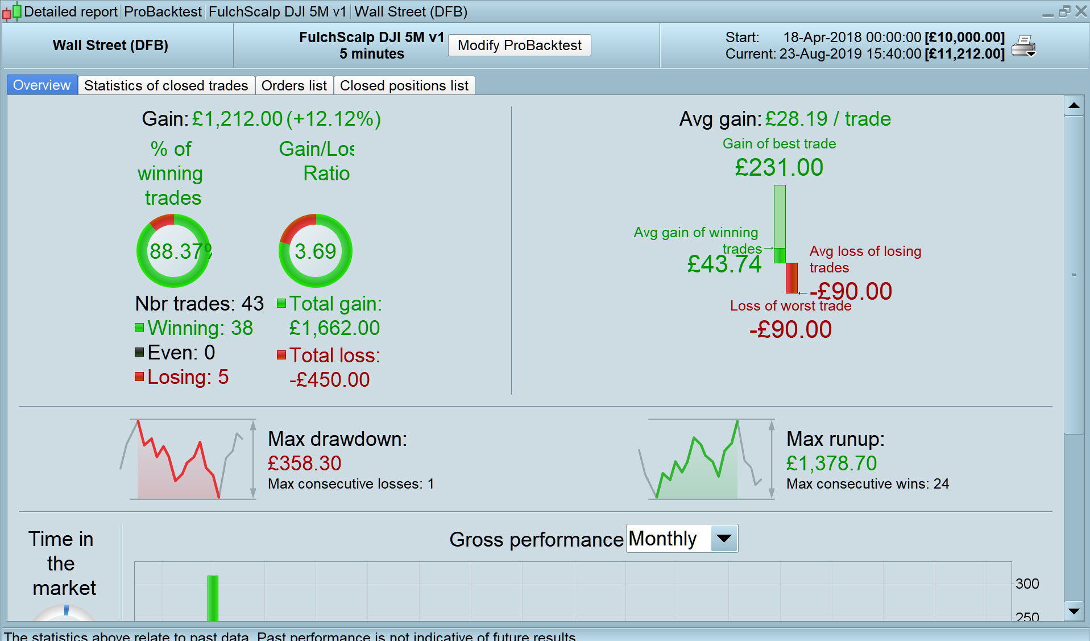The image size is (1090, 641).
Task: Click the Max drawdown mini chart
Action: [188, 460]
